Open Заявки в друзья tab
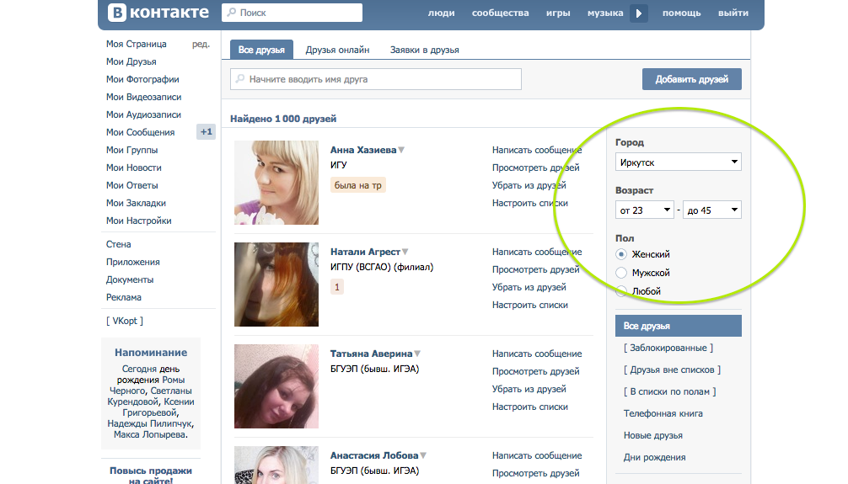This screenshot has height=484, width=848. click(x=425, y=50)
